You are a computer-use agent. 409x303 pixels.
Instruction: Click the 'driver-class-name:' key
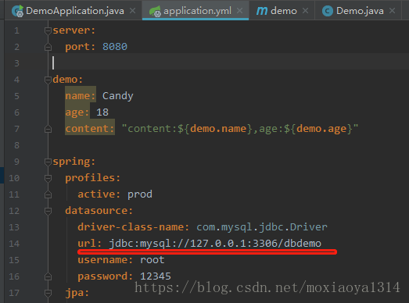(133, 227)
